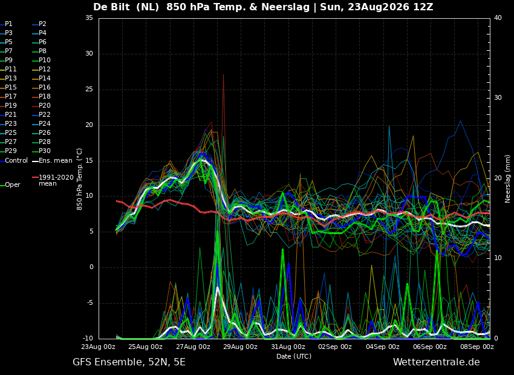The height and width of the screenshot is (375, 514).
Task: Click the 27Aug 00z date tick label
Action: [193, 347]
